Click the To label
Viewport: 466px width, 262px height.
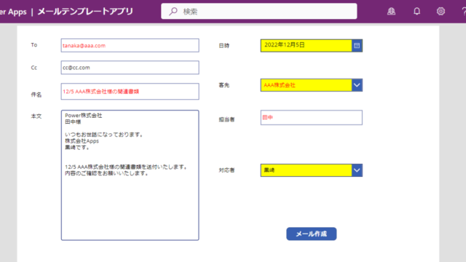(x=34, y=45)
